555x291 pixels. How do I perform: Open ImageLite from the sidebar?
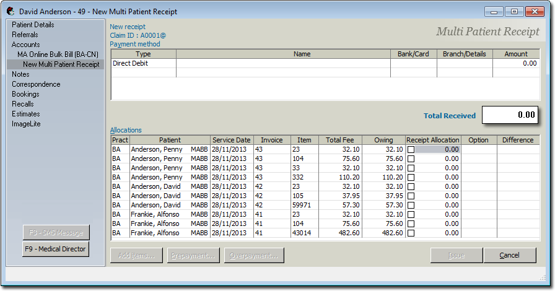tap(26, 124)
